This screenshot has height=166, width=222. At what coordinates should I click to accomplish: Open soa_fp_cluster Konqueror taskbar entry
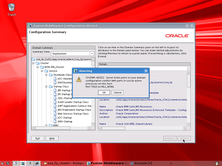pos(64,163)
